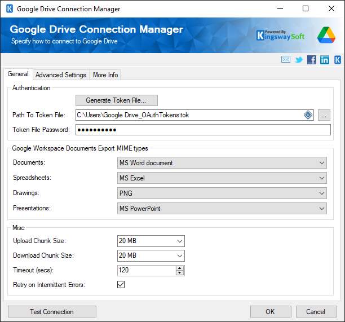Click the email envelope icon
Screen dimensions: 345x322
[x=286, y=59]
